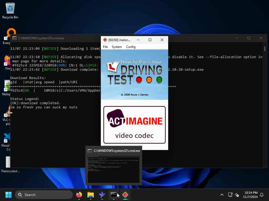Click the melonDS taskbar icon
The image size is (269, 201).
pyautogui.click(x=125, y=195)
